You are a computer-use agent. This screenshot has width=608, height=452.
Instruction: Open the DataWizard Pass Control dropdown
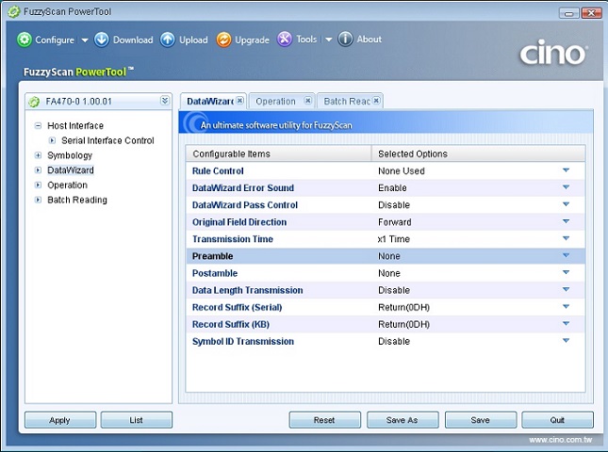tap(566, 204)
